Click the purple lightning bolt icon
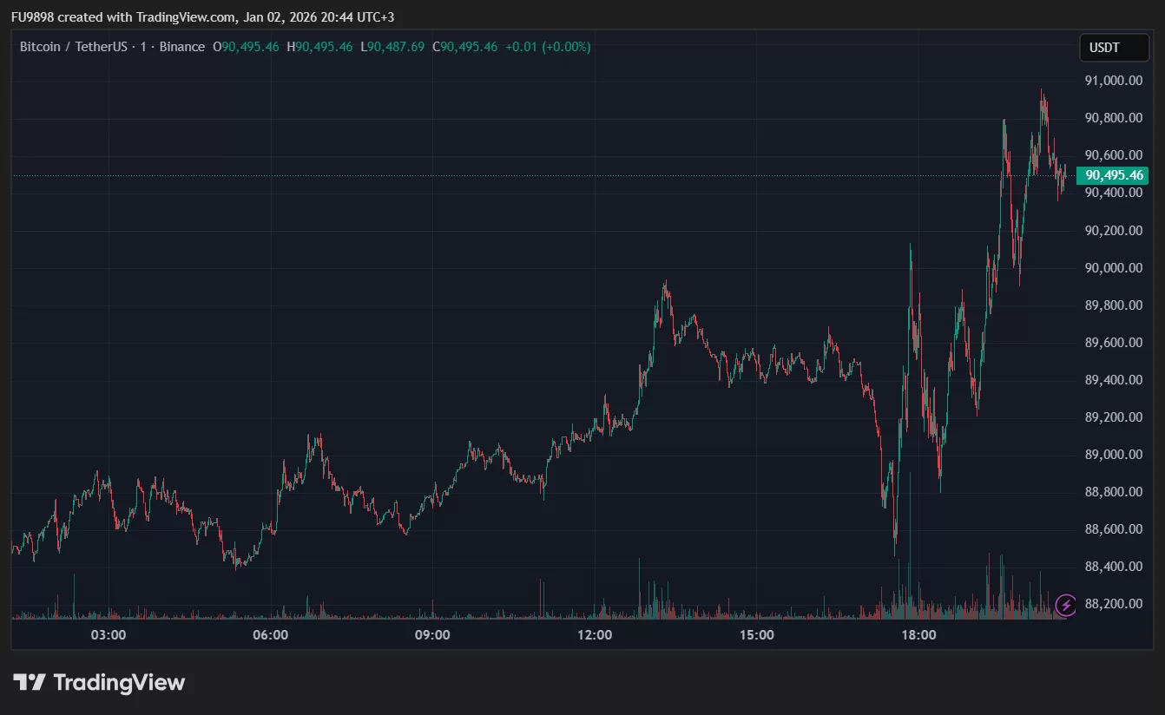The width and height of the screenshot is (1165, 715). click(1066, 604)
